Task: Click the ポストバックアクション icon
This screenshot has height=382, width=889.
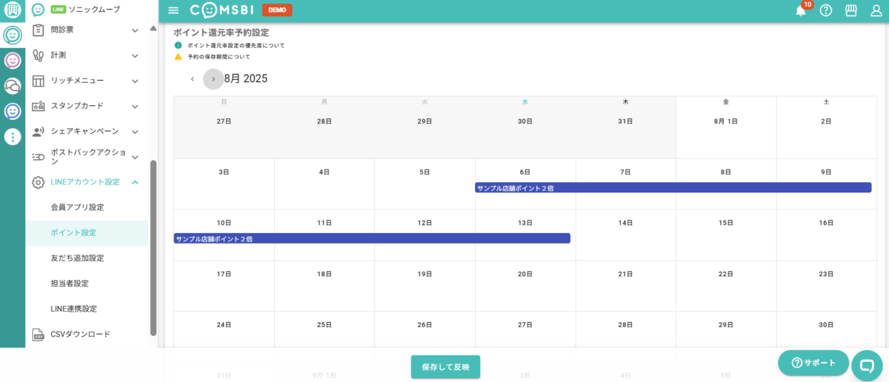Action: point(39,157)
